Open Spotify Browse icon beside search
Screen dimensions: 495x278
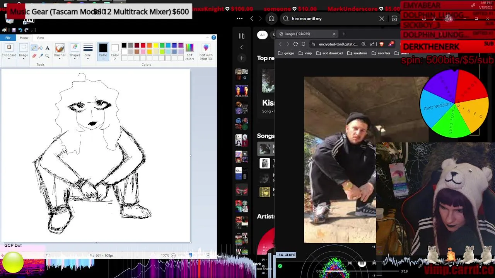(394, 19)
